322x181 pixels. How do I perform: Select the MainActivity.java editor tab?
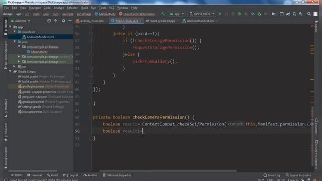(126, 21)
